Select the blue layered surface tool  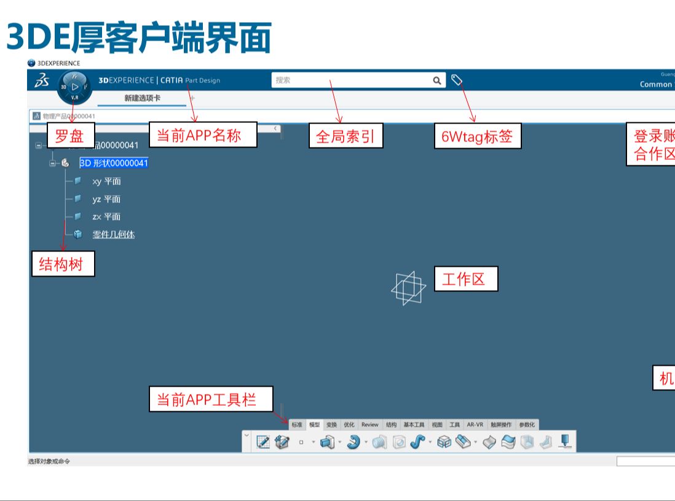508,442
